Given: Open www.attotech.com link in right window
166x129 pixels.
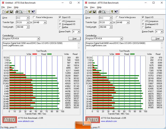Looking at the screenshot, I should click(109, 121).
